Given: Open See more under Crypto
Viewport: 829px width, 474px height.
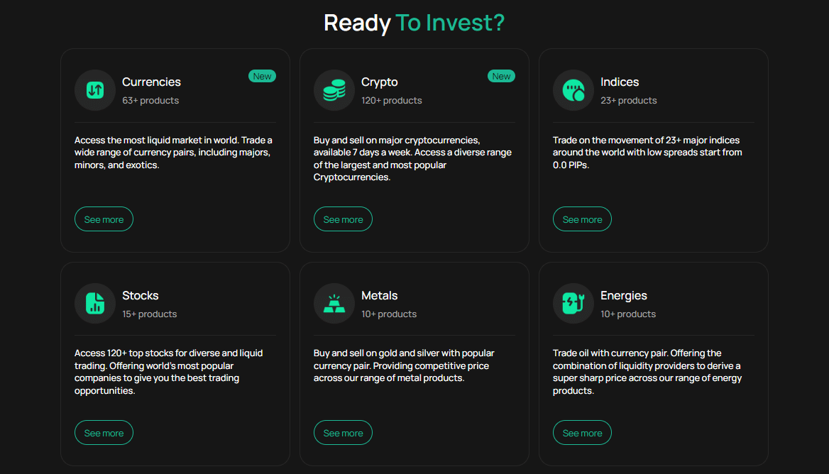Looking at the screenshot, I should [343, 219].
